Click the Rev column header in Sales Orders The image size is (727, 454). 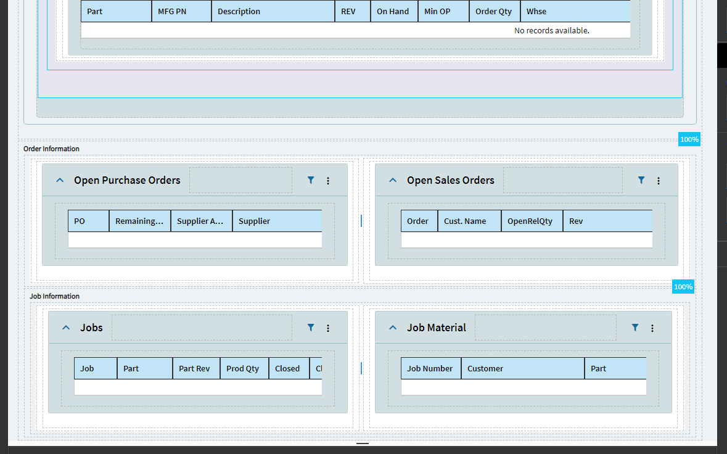coord(608,221)
